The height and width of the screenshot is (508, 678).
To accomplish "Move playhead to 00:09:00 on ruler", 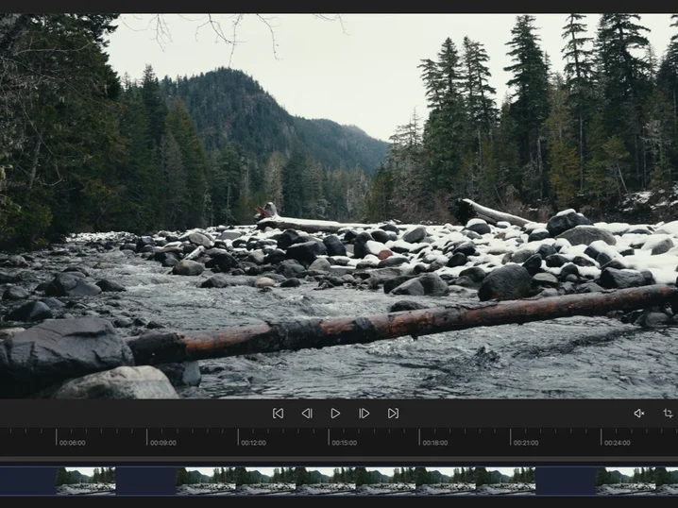I will (163, 443).
